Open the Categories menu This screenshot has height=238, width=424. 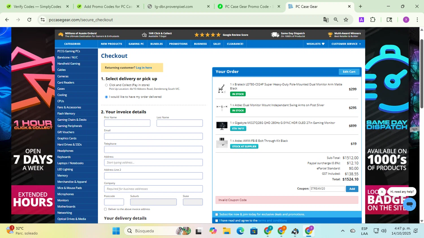tap(72, 44)
